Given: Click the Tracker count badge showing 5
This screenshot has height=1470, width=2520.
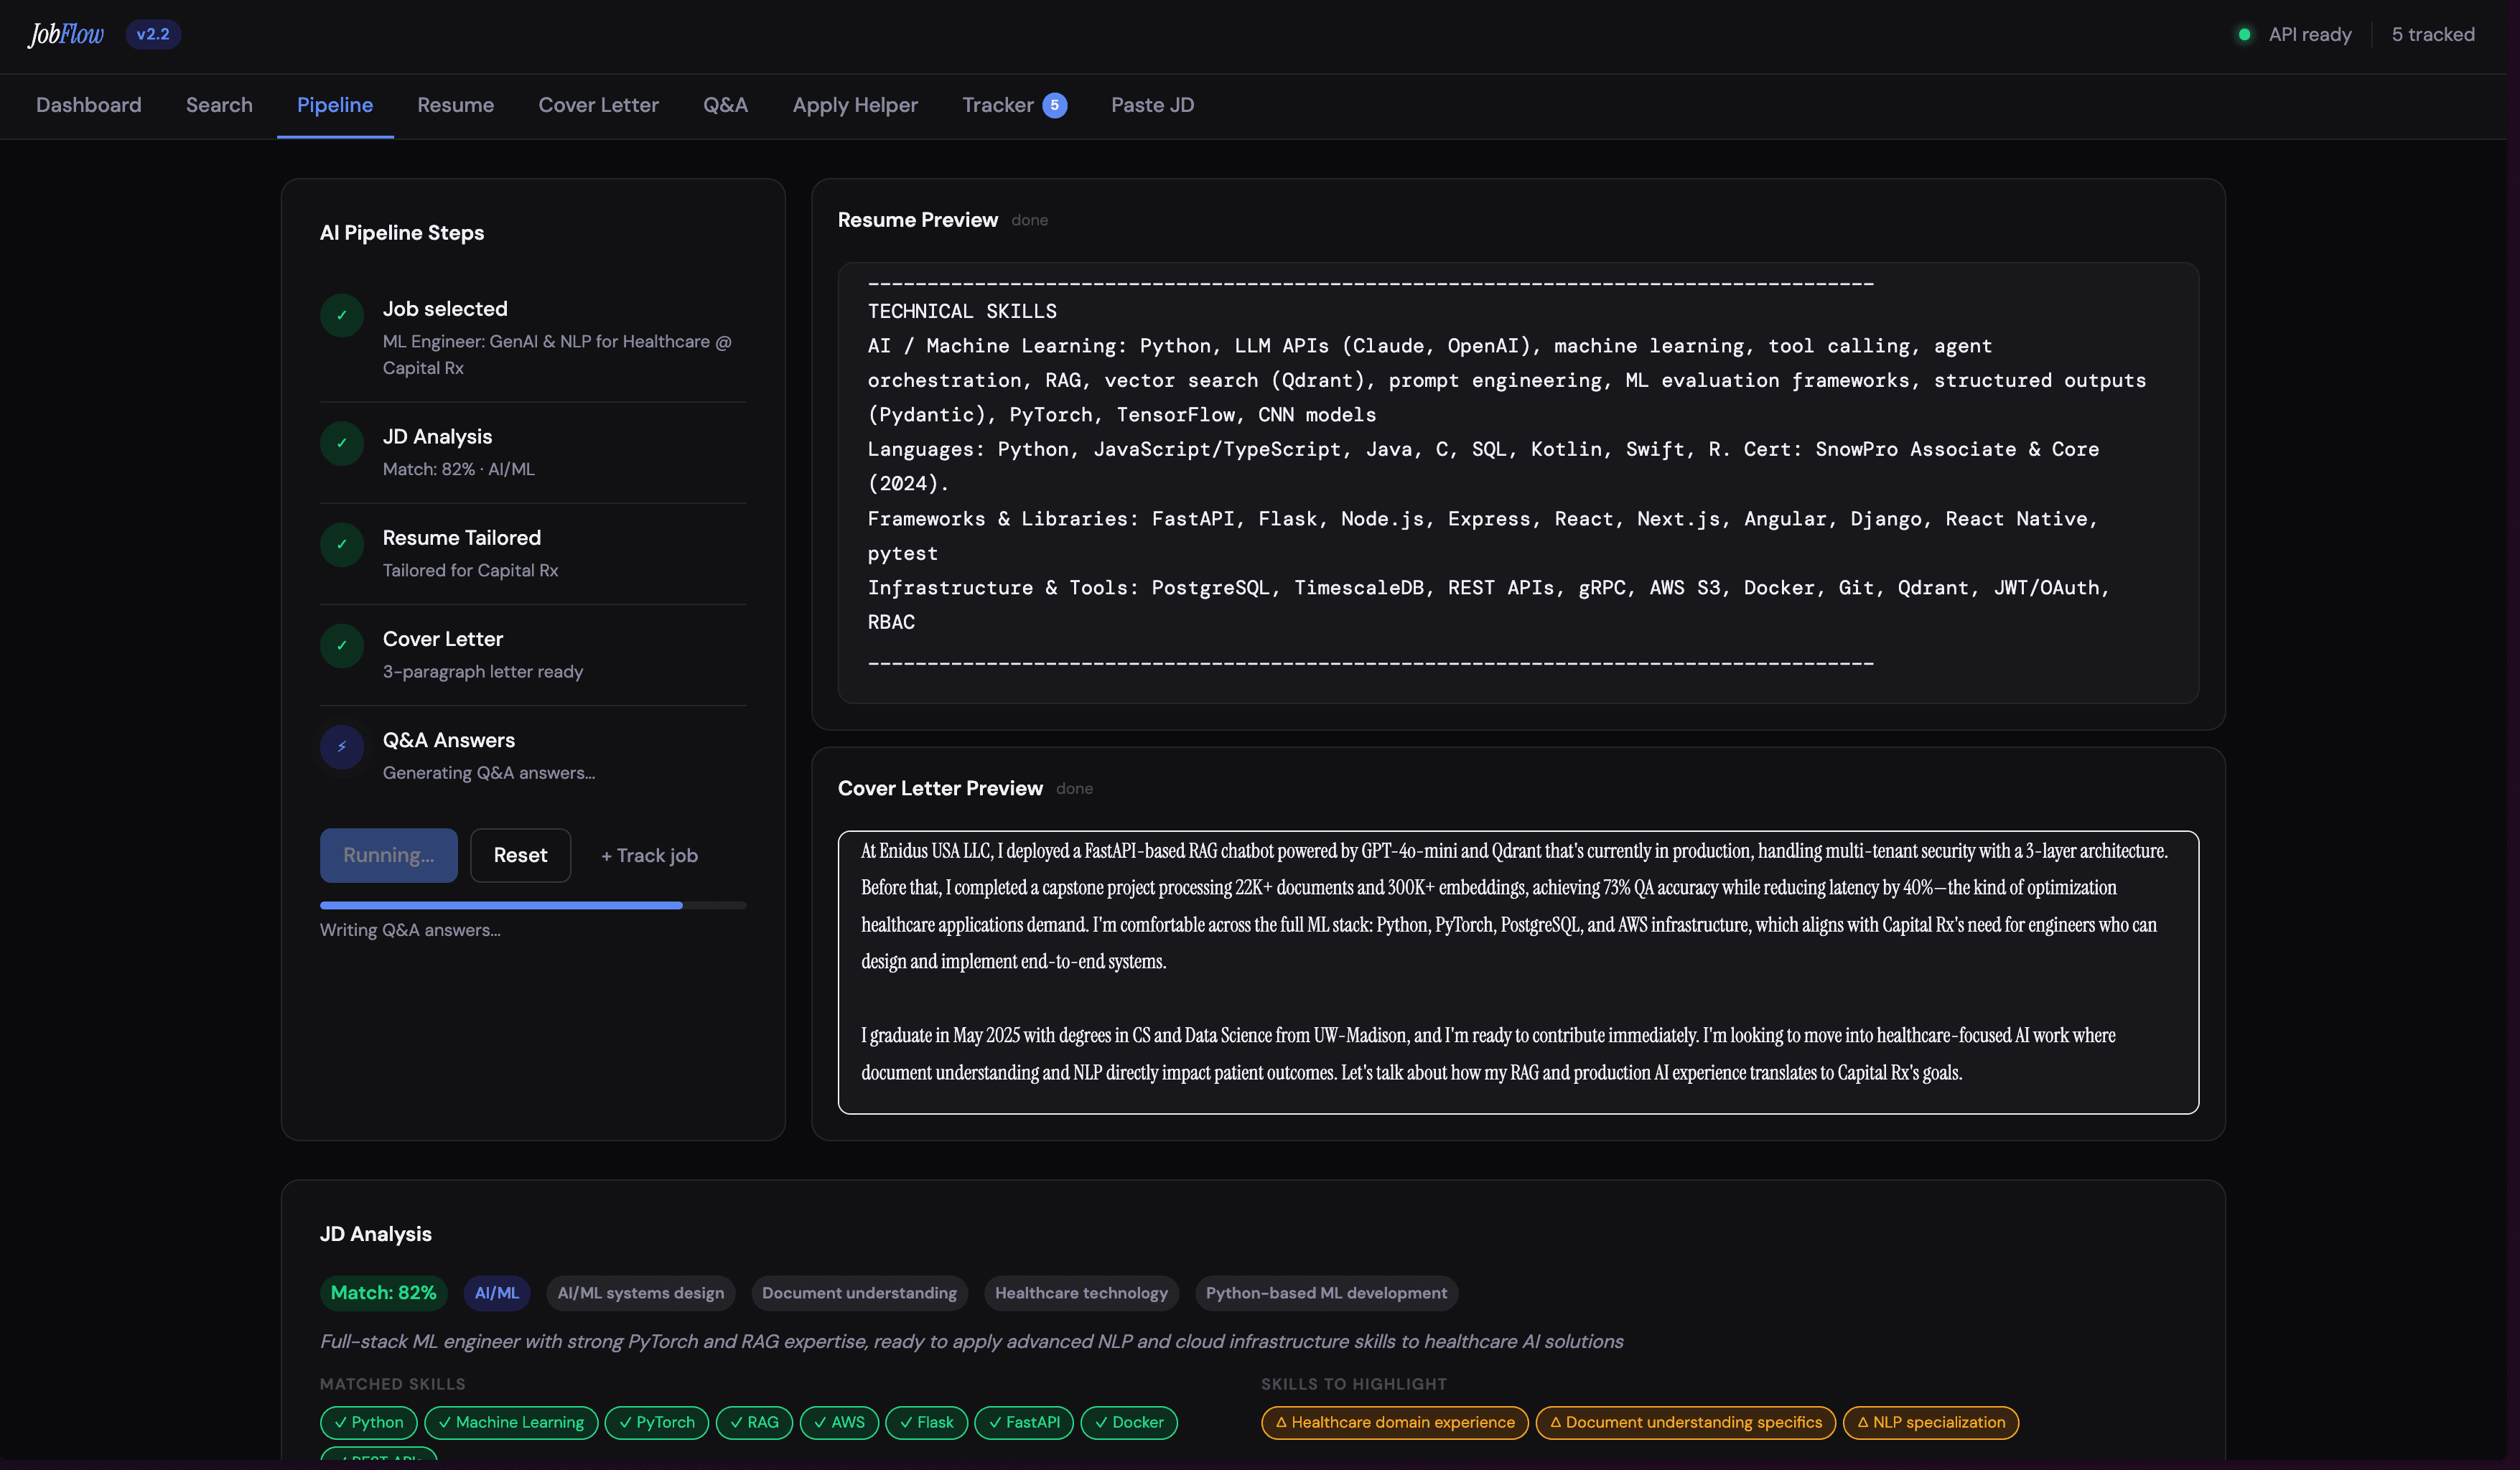Looking at the screenshot, I should (x=1054, y=105).
